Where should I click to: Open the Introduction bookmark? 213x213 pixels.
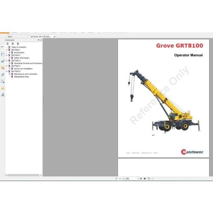pyautogui.click(x=19, y=52)
